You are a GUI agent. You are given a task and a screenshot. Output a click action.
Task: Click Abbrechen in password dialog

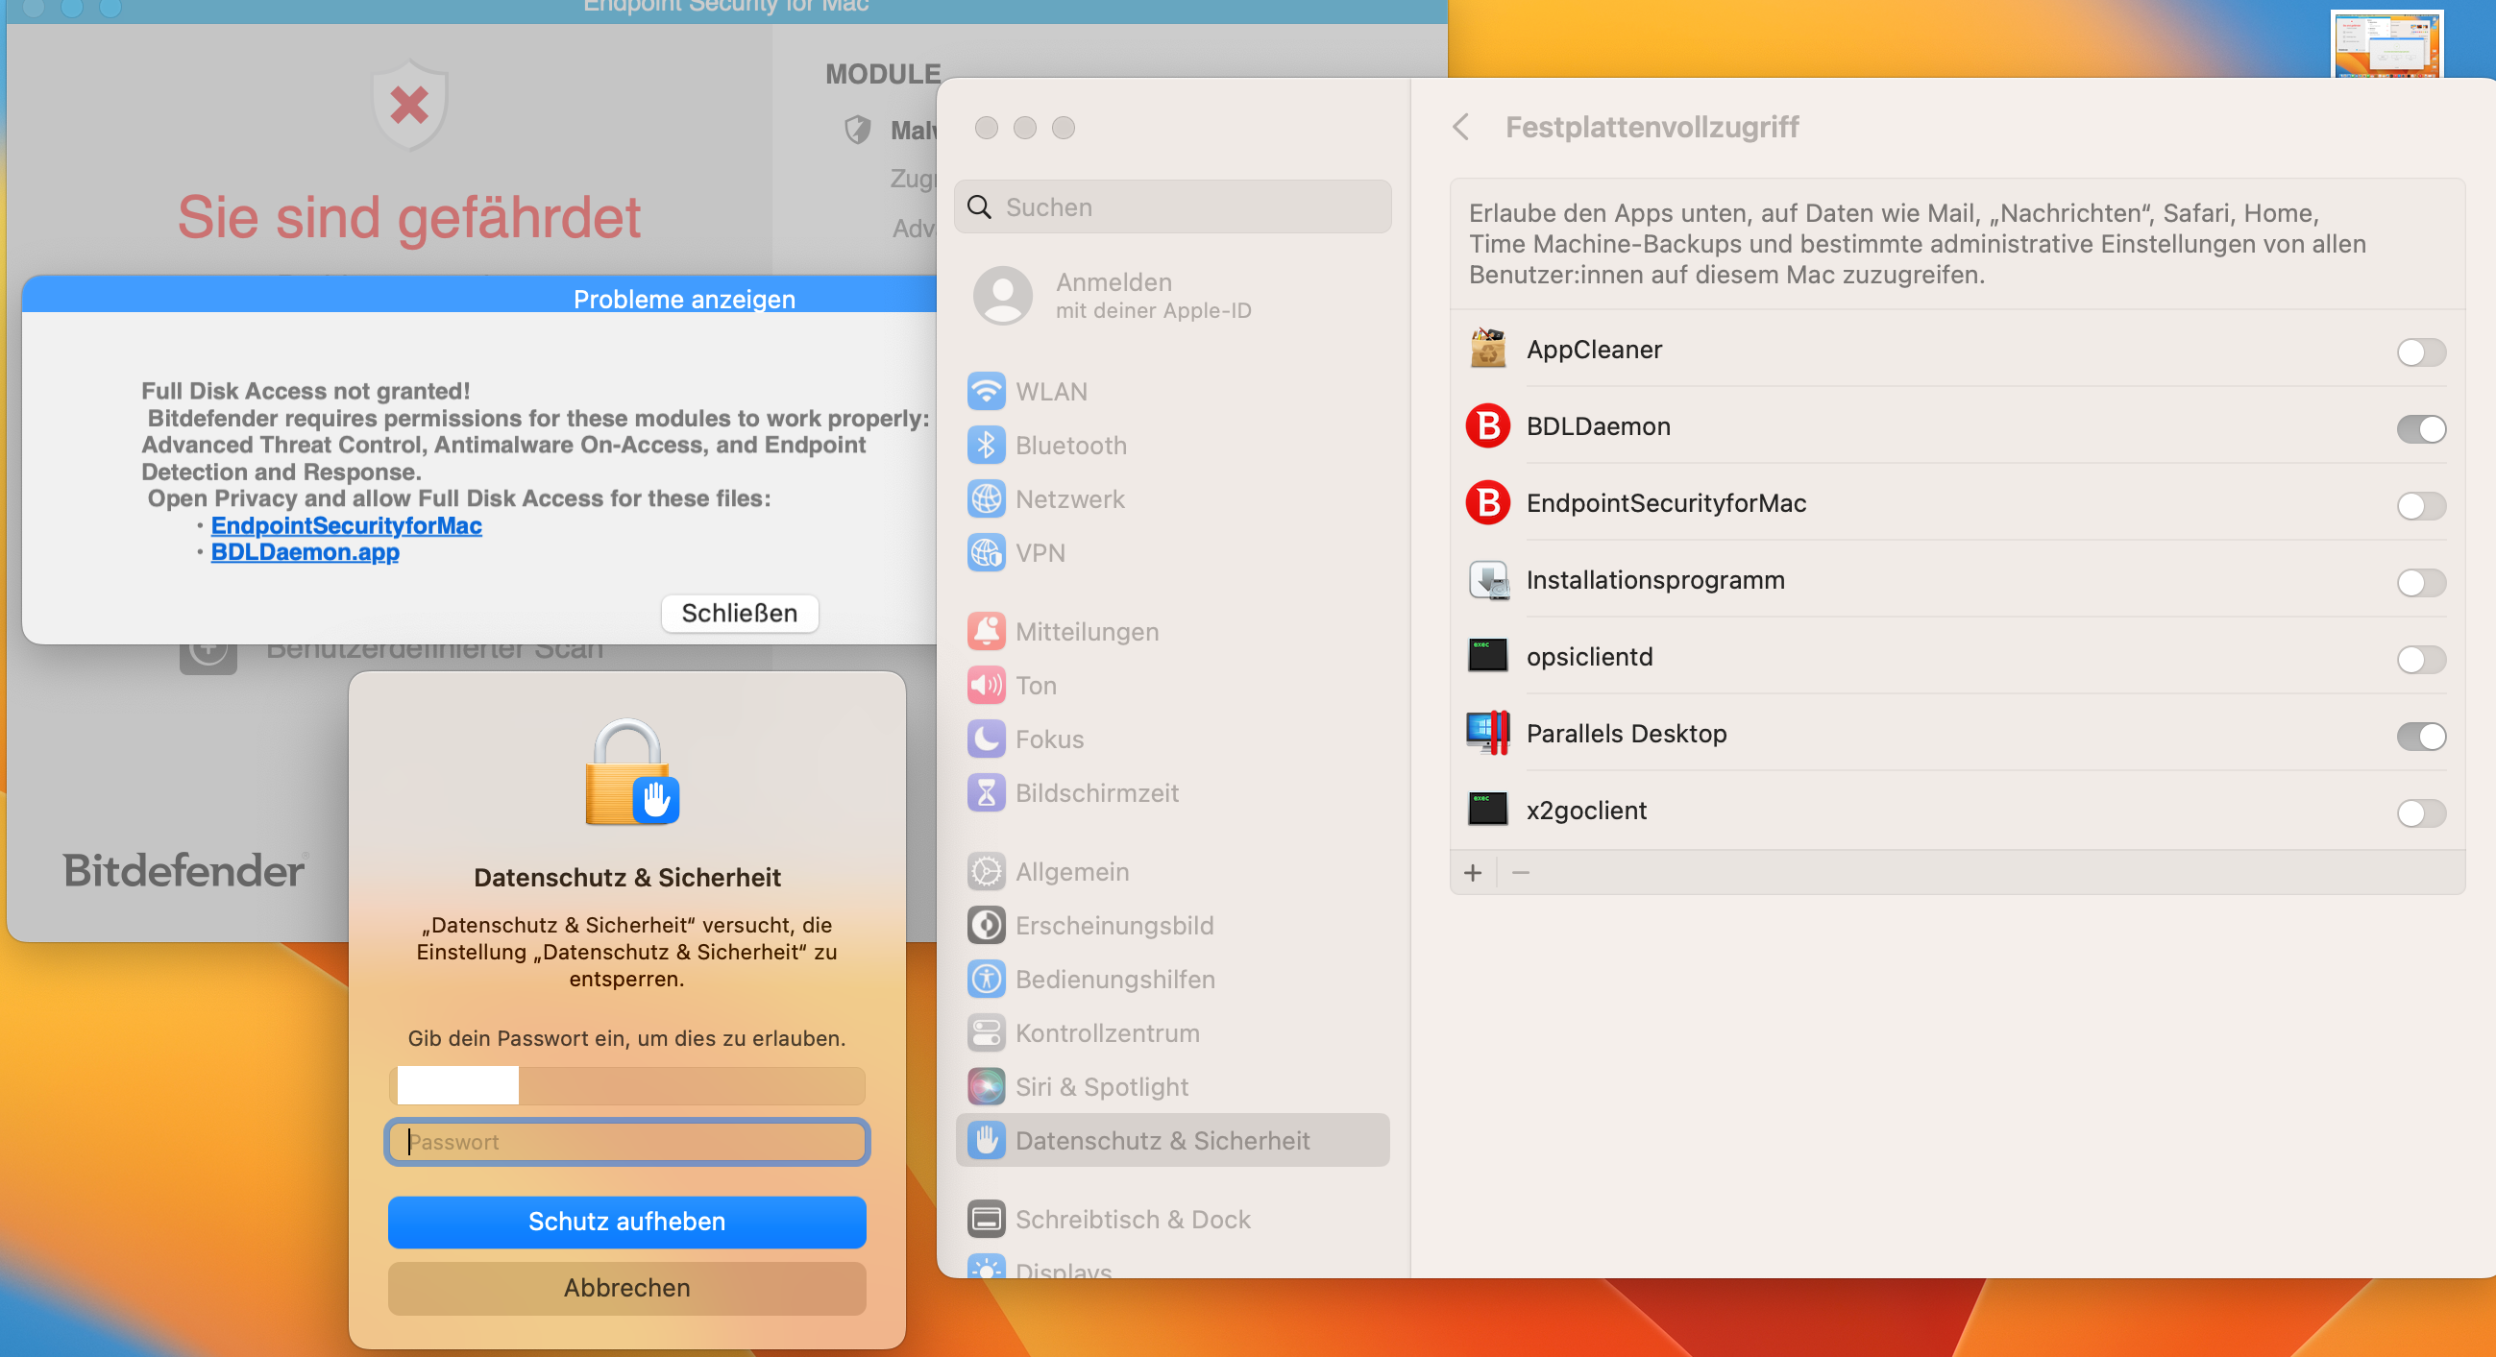pos(627,1288)
